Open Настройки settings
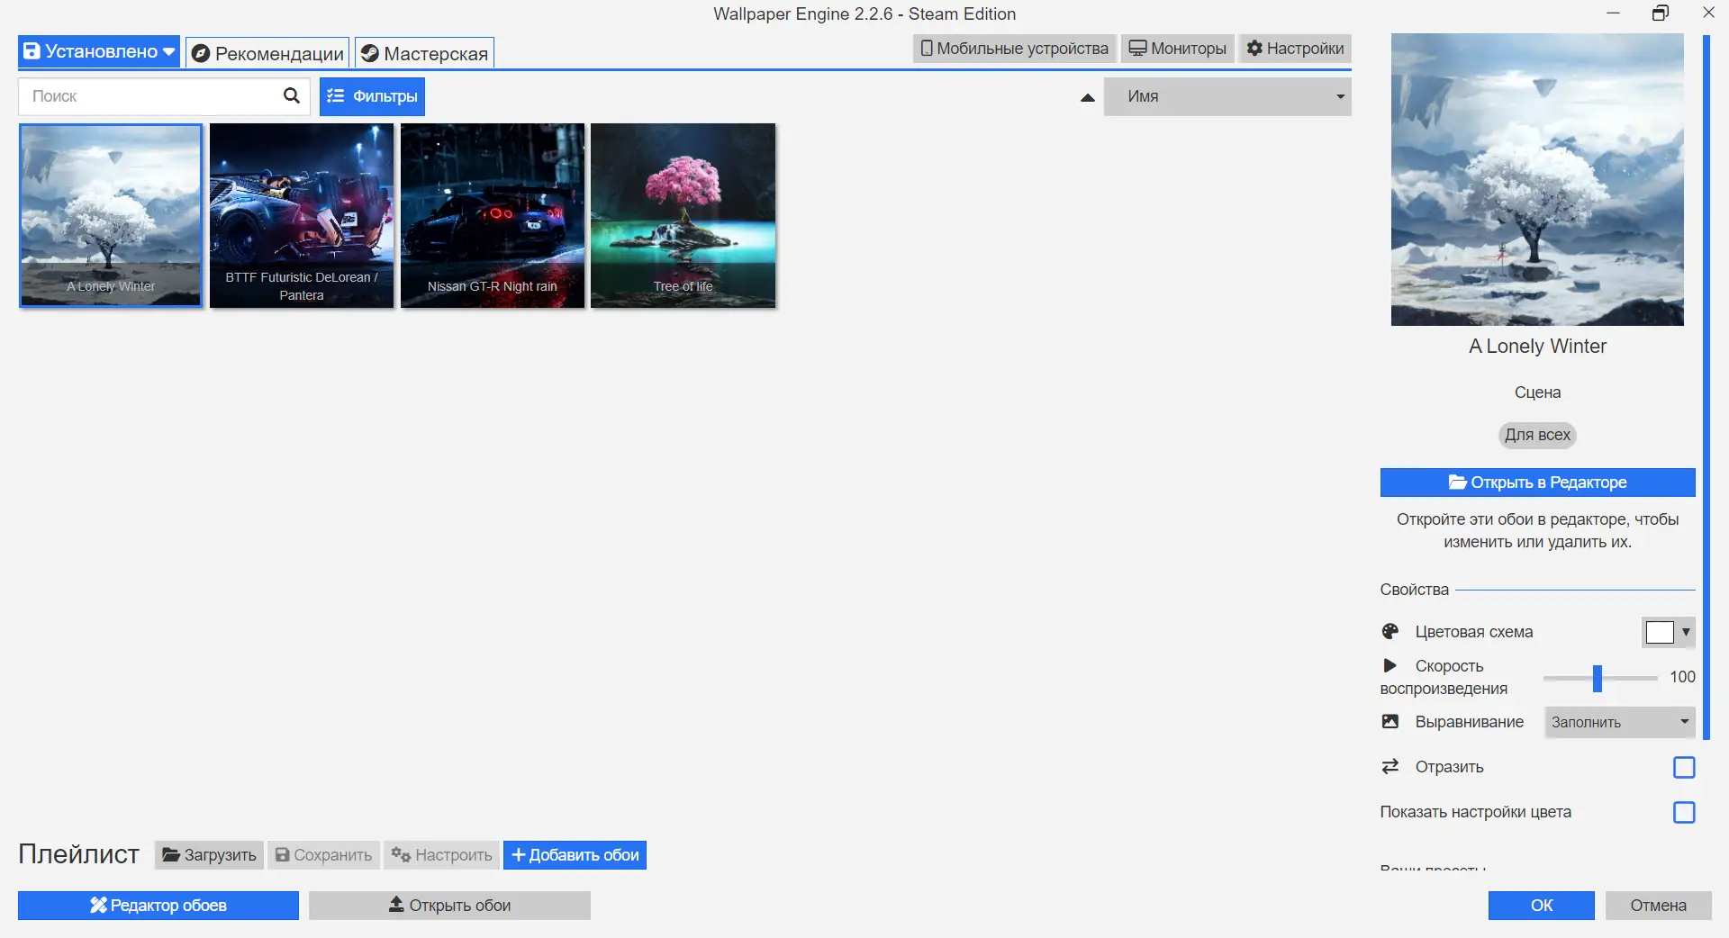This screenshot has height=938, width=1729. 1295,49
